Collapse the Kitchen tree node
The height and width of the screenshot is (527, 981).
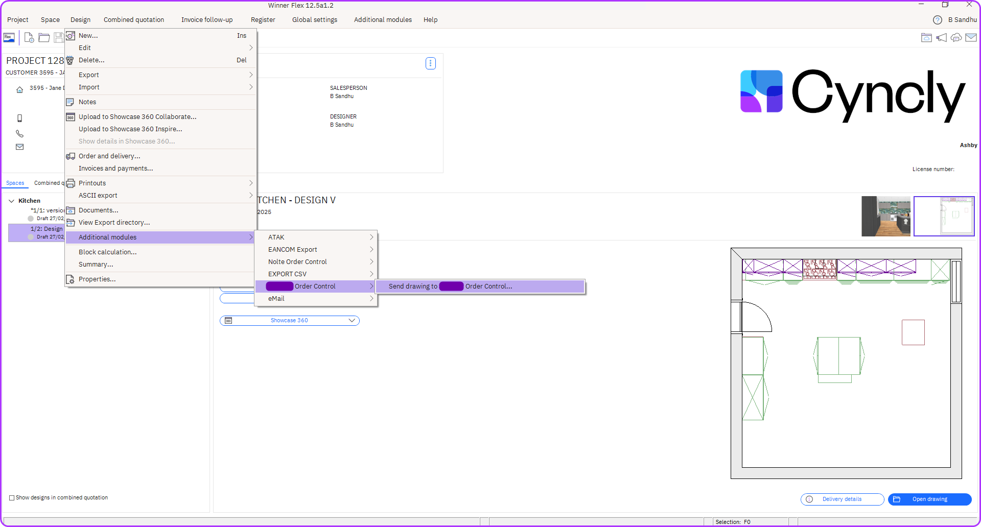click(x=11, y=201)
